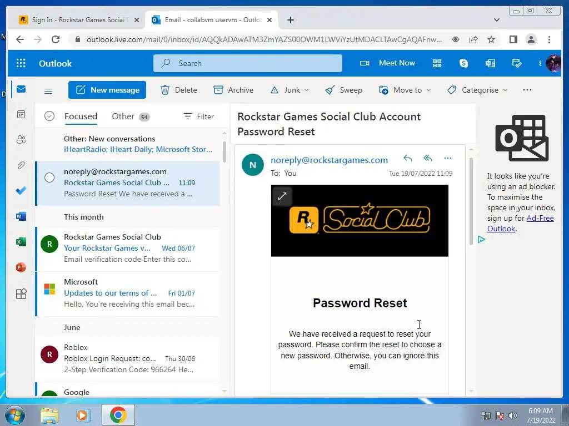Viewport: 569px width, 426px height.
Task: Launch Excel from the left rail
Action: pos(21,242)
